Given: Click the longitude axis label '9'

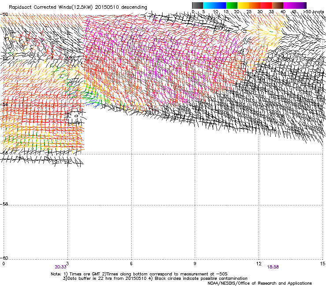Looking at the screenshot, I should coord(195,264).
